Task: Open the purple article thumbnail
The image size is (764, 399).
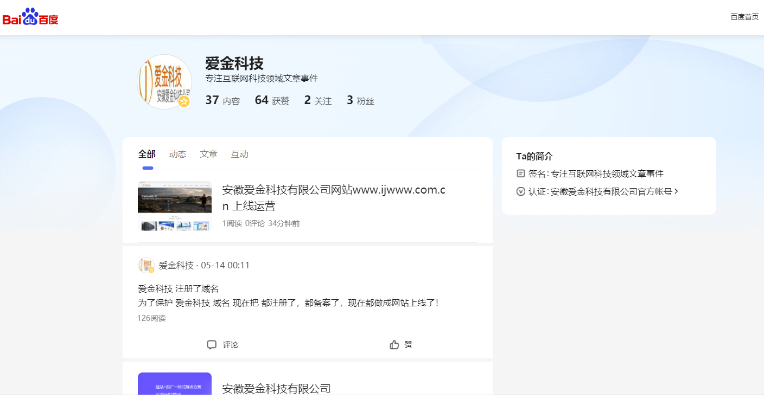Action: [175, 384]
